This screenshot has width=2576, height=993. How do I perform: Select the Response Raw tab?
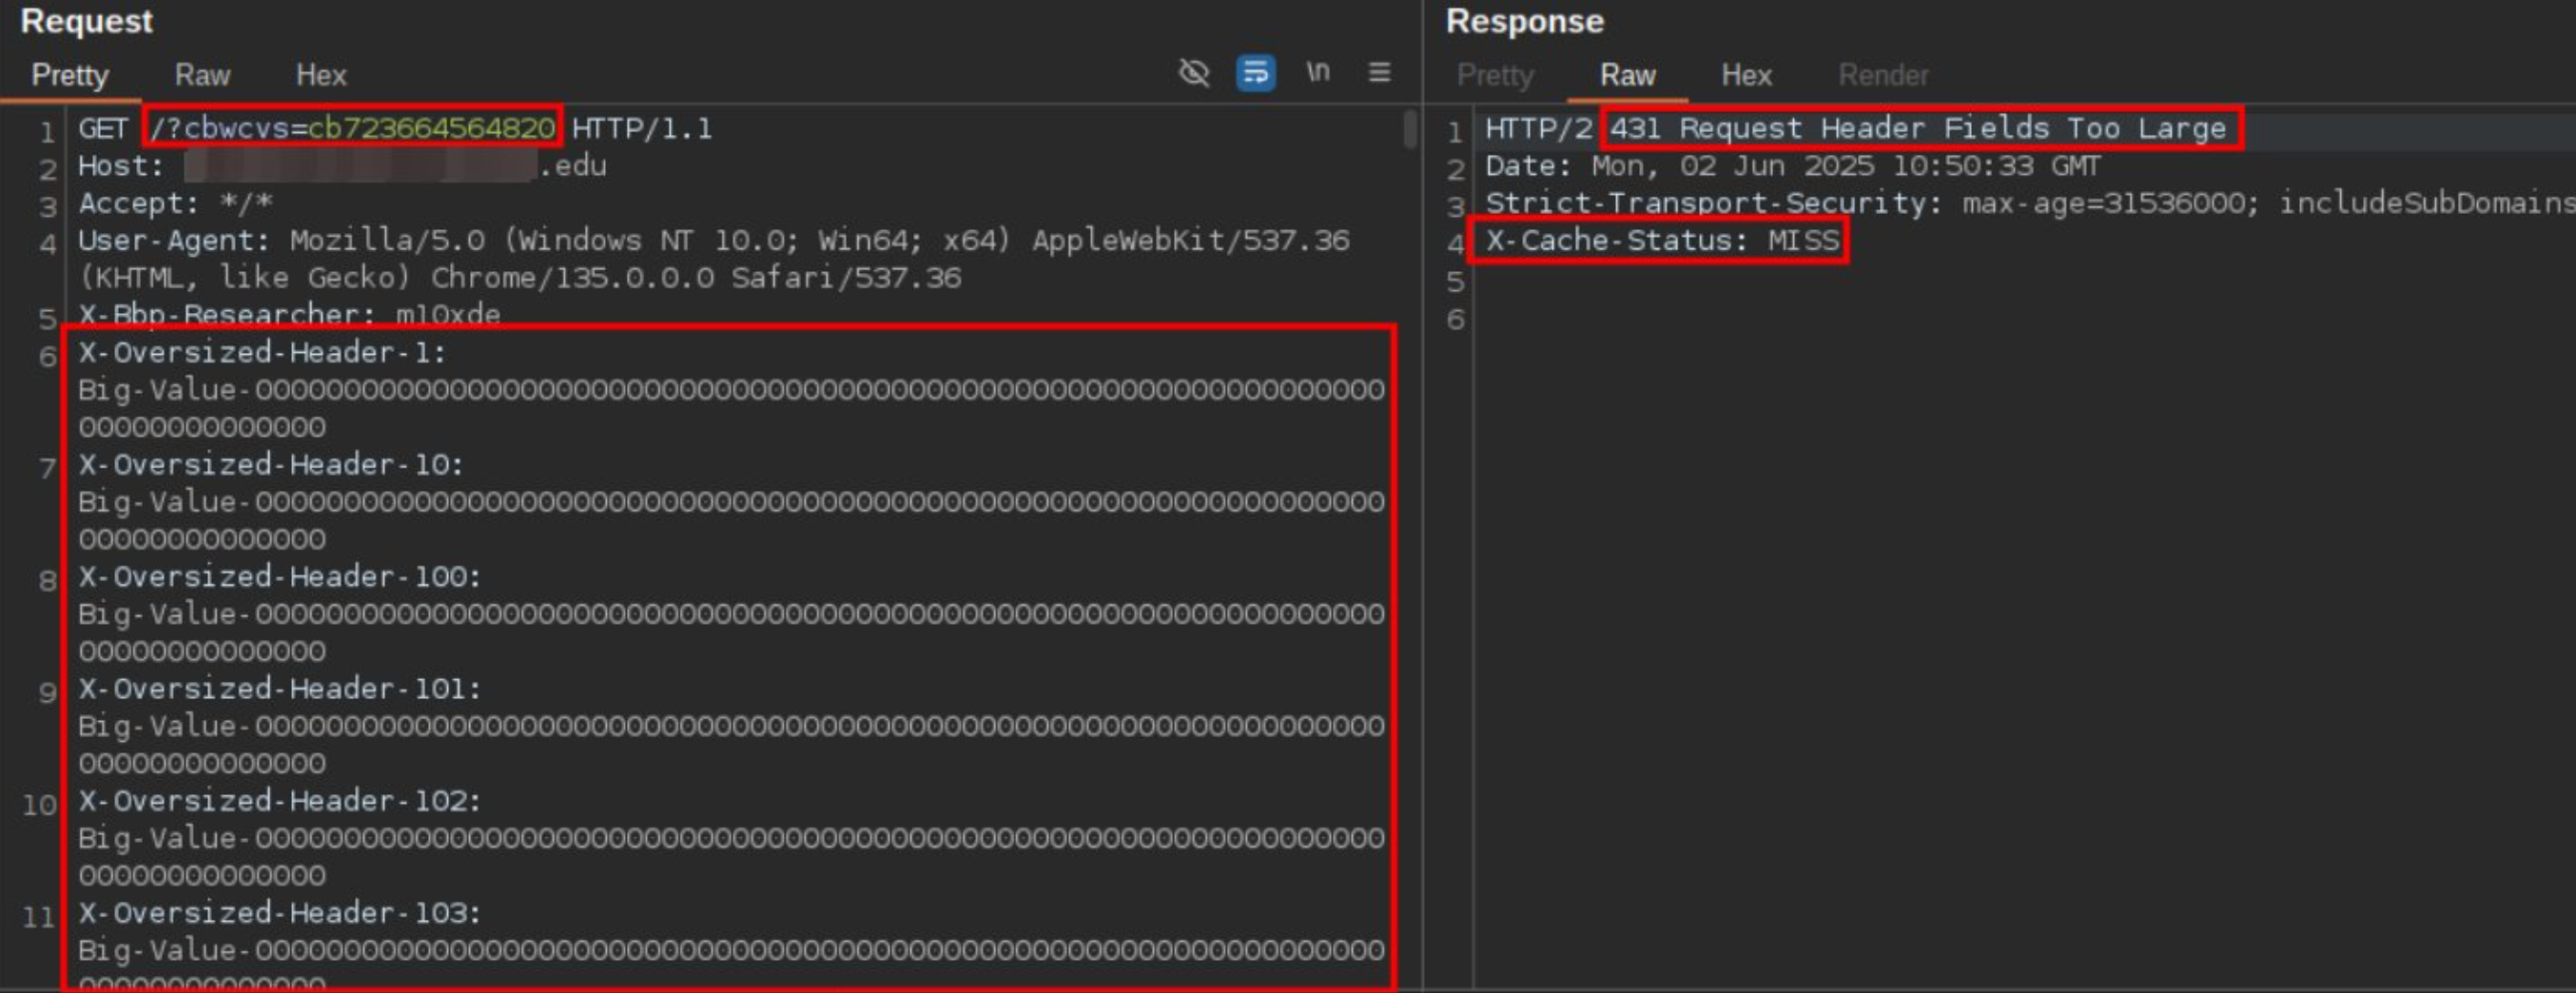pos(1627,75)
